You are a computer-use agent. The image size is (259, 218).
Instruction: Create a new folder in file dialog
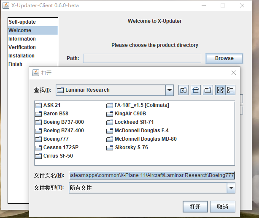tap(208, 90)
